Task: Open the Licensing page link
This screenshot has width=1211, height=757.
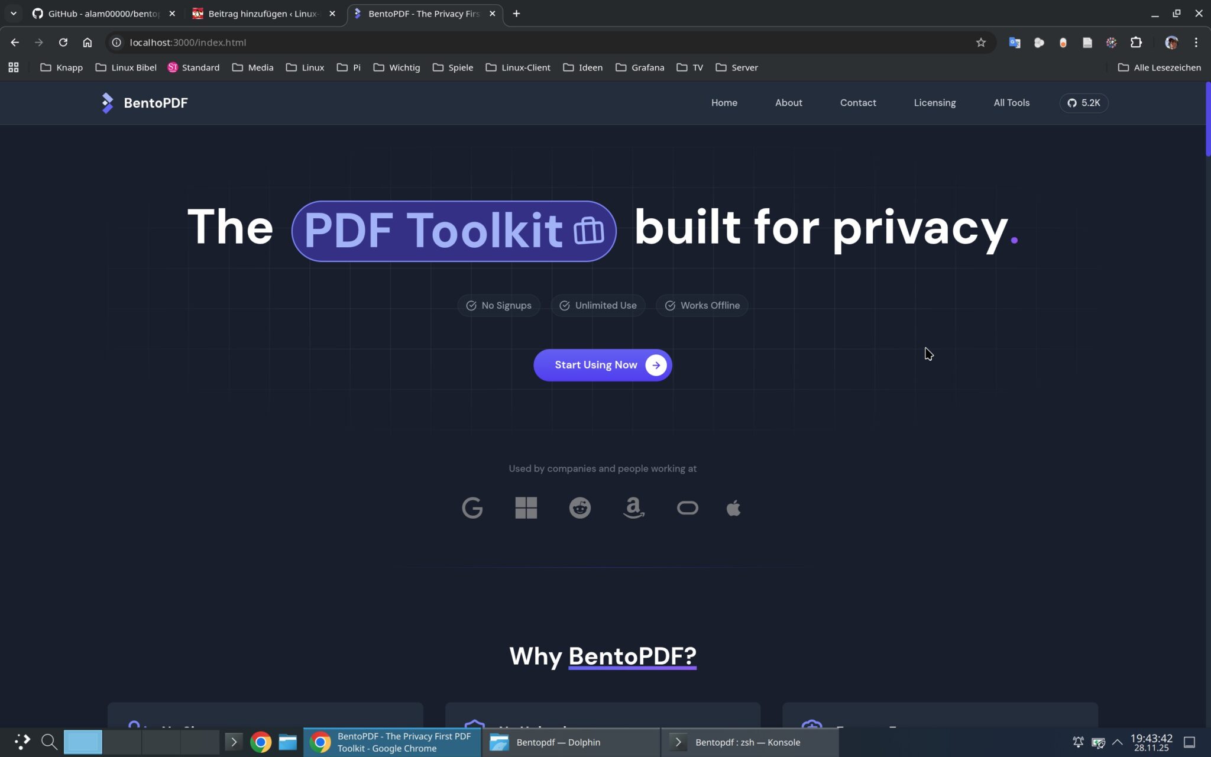Action: [934, 102]
